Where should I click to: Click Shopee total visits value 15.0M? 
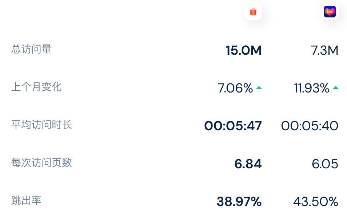coord(243,51)
